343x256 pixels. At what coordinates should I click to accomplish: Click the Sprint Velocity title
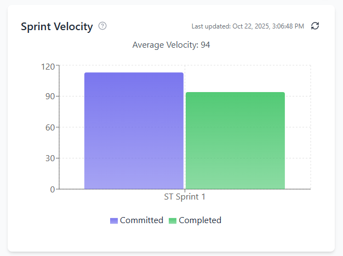[x=56, y=26]
